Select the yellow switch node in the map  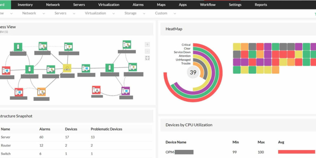[x=67, y=68]
